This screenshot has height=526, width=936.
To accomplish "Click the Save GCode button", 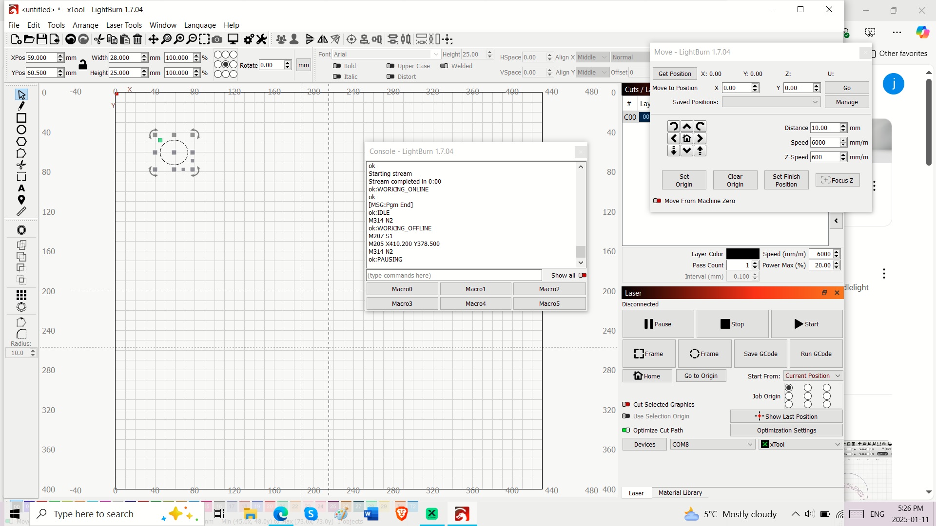I will point(760,354).
